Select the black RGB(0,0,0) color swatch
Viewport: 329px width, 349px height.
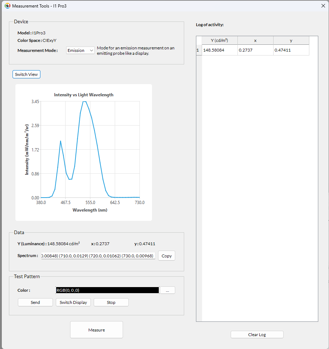(x=107, y=290)
